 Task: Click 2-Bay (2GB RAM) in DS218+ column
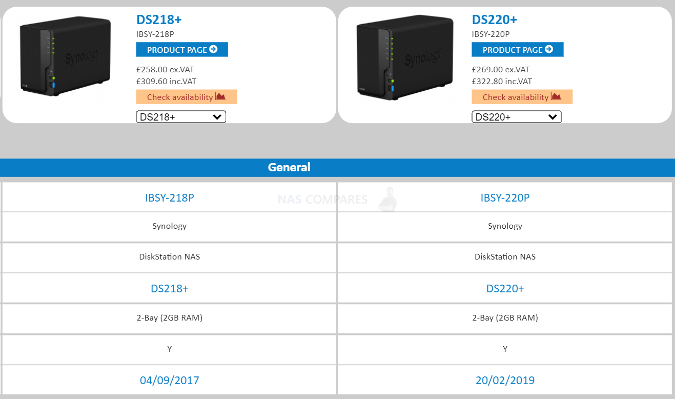tap(170, 318)
